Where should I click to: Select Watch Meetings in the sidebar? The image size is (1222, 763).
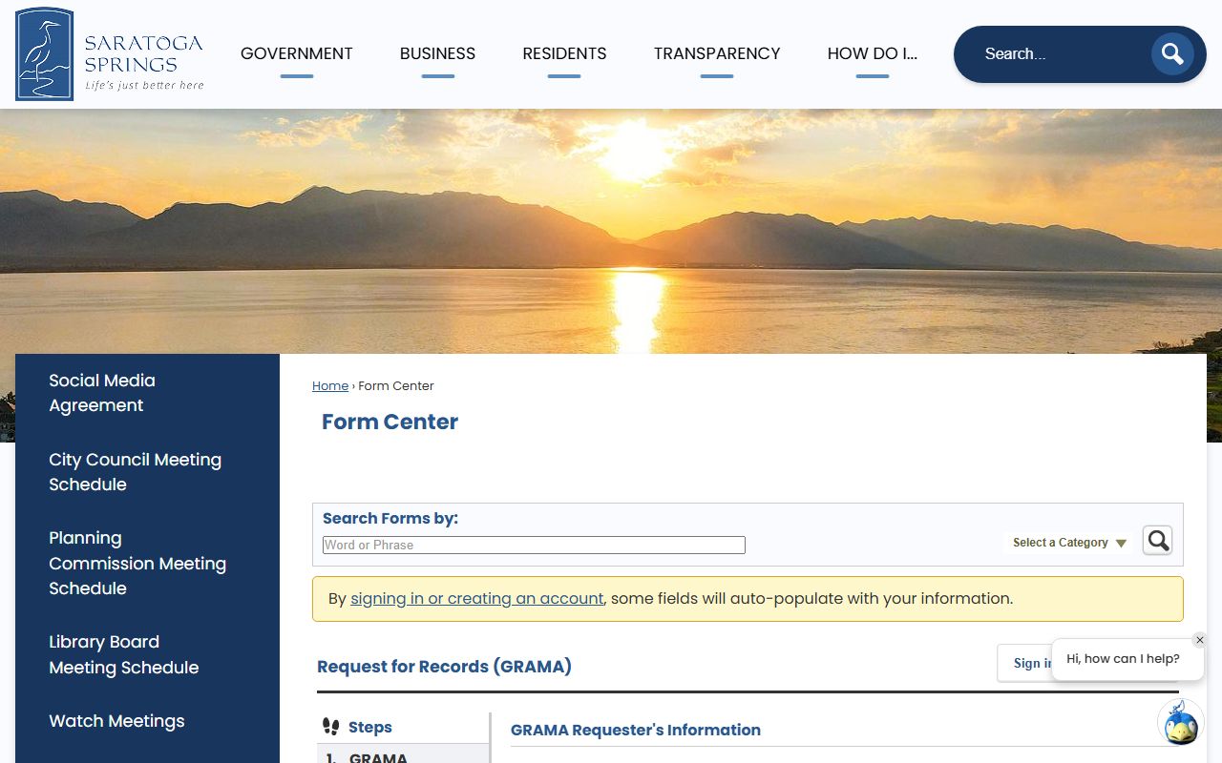pos(116,721)
